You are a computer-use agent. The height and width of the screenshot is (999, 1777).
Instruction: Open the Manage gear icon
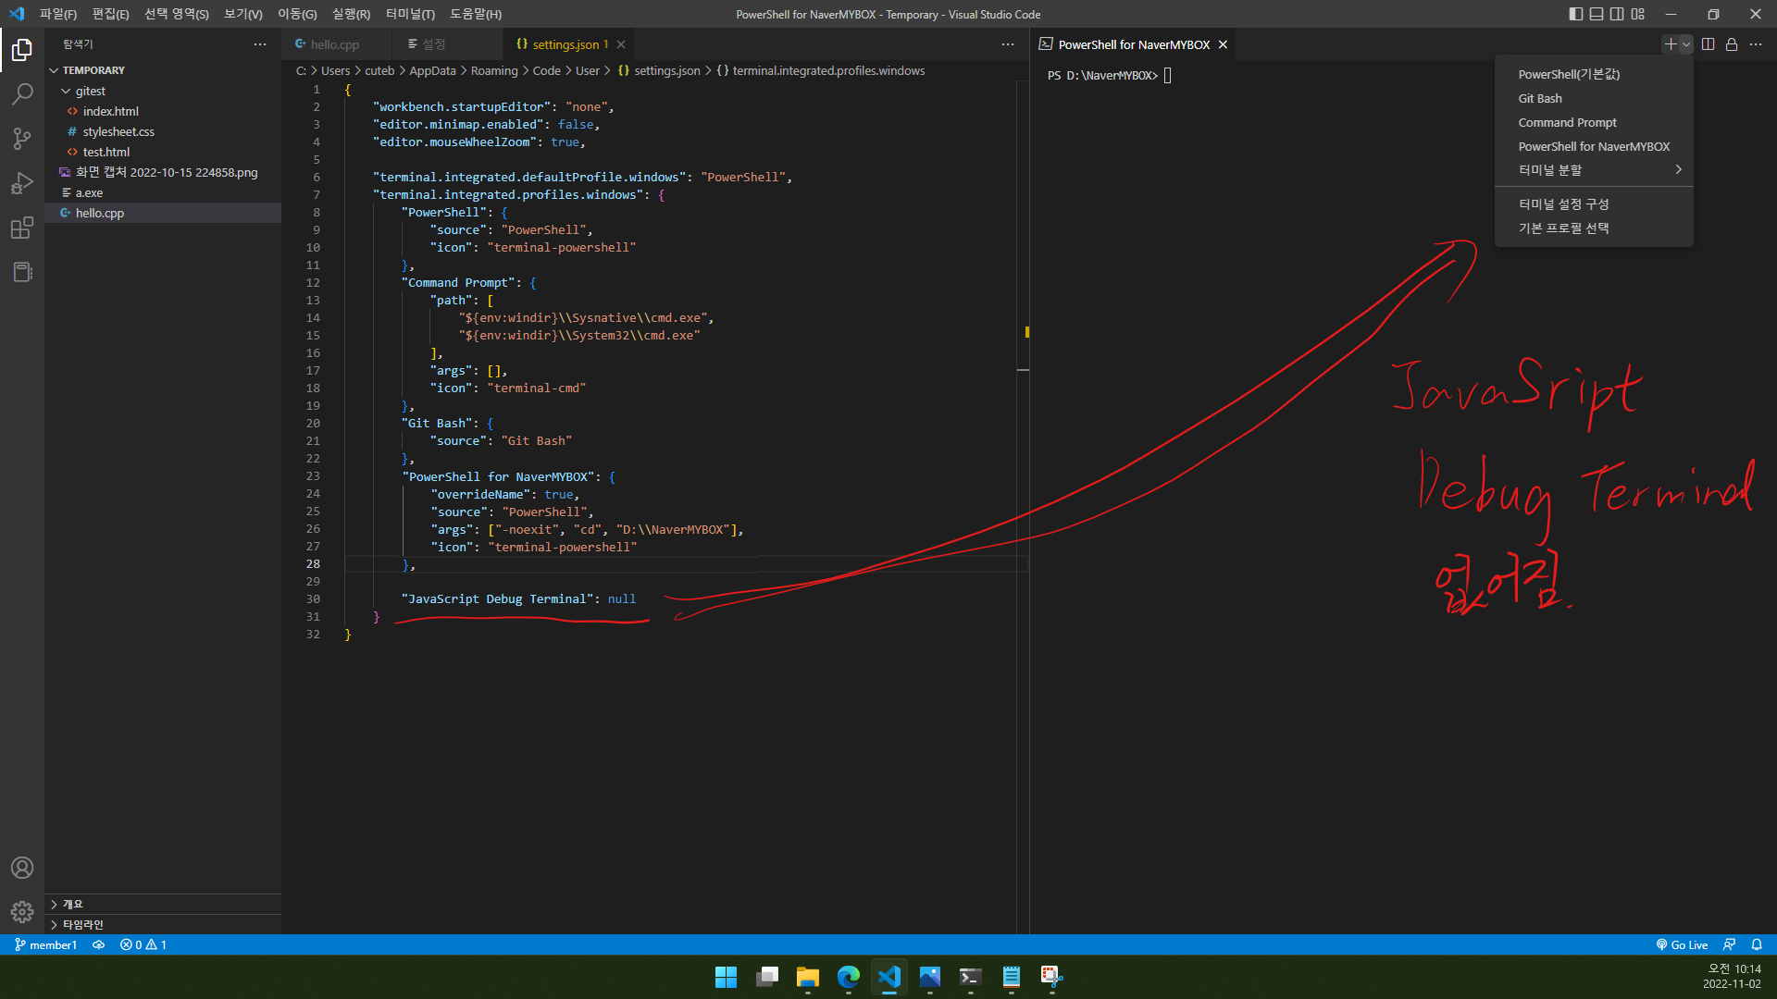(22, 912)
